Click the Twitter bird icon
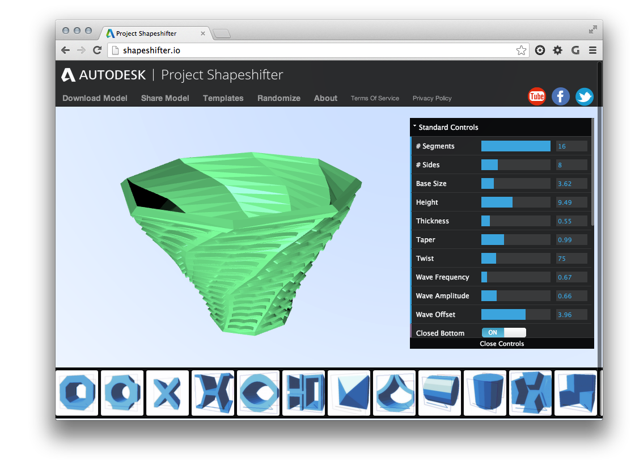This screenshot has width=635, height=465. click(584, 96)
